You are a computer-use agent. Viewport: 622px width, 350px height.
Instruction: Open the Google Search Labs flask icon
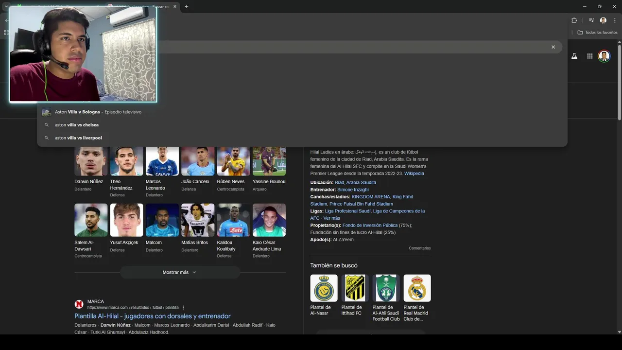pos(574,56)
